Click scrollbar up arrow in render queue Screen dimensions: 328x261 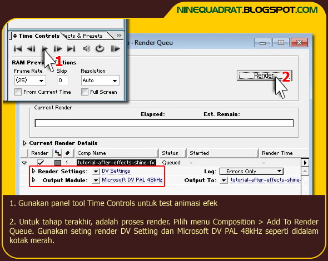click(x=305, y=172)
